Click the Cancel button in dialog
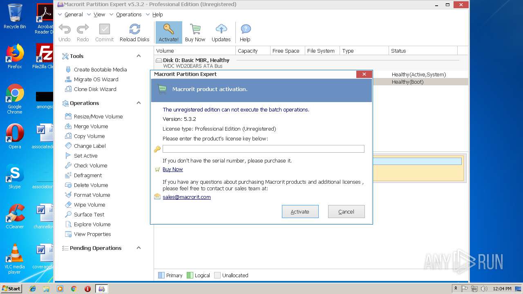The height and width of the screenshot is (294, 523). 346,212
